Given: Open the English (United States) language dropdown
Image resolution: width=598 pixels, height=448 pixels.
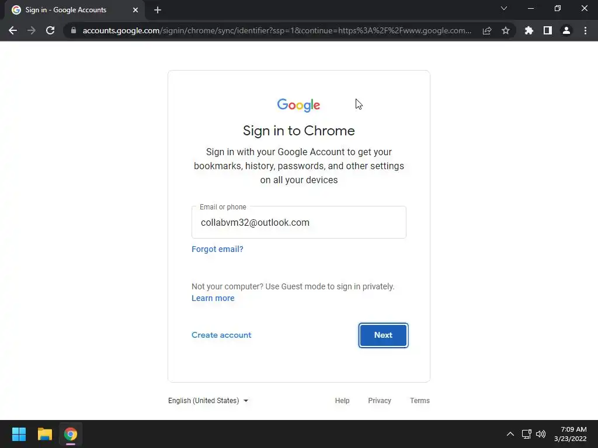Looking at the screenshot, I should [x=208, y=401].
